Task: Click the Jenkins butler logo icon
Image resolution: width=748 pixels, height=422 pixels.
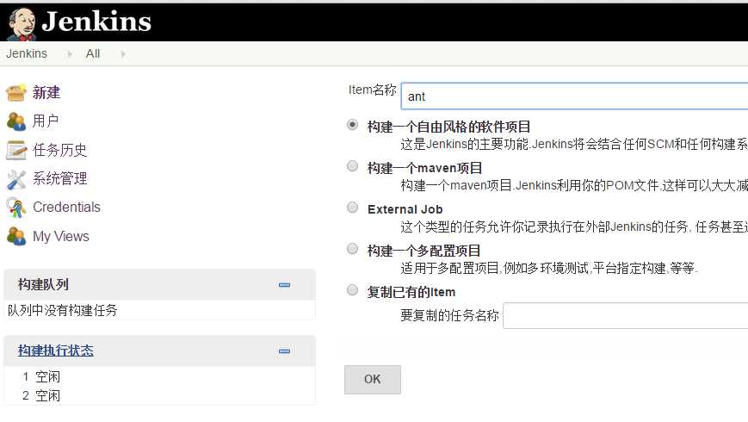Action: tap(22, 24)
